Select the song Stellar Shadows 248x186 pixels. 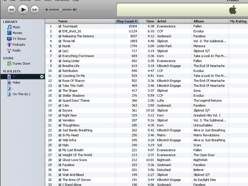(73, 95)
